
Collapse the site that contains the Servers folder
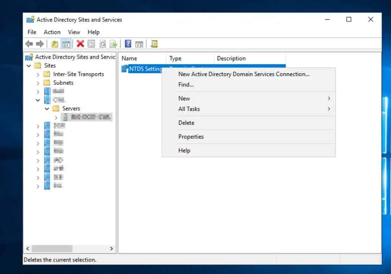click(38, 100)
